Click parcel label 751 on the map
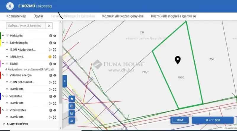 pos(142,32)
